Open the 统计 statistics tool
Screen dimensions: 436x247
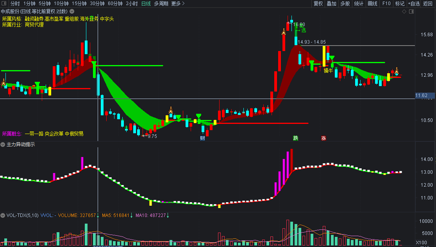pyautogui.click(x=359, y=4)
